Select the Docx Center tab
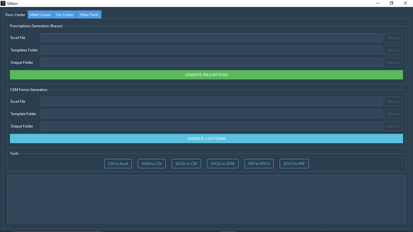This screenshot has height=232, width=413. pyautogui.click(x=15, y=14)
